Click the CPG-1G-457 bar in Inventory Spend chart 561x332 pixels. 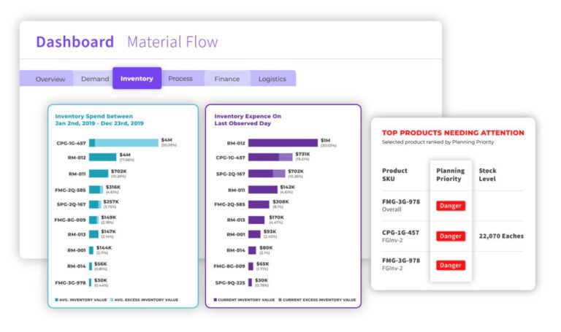[x=123, y=143]
